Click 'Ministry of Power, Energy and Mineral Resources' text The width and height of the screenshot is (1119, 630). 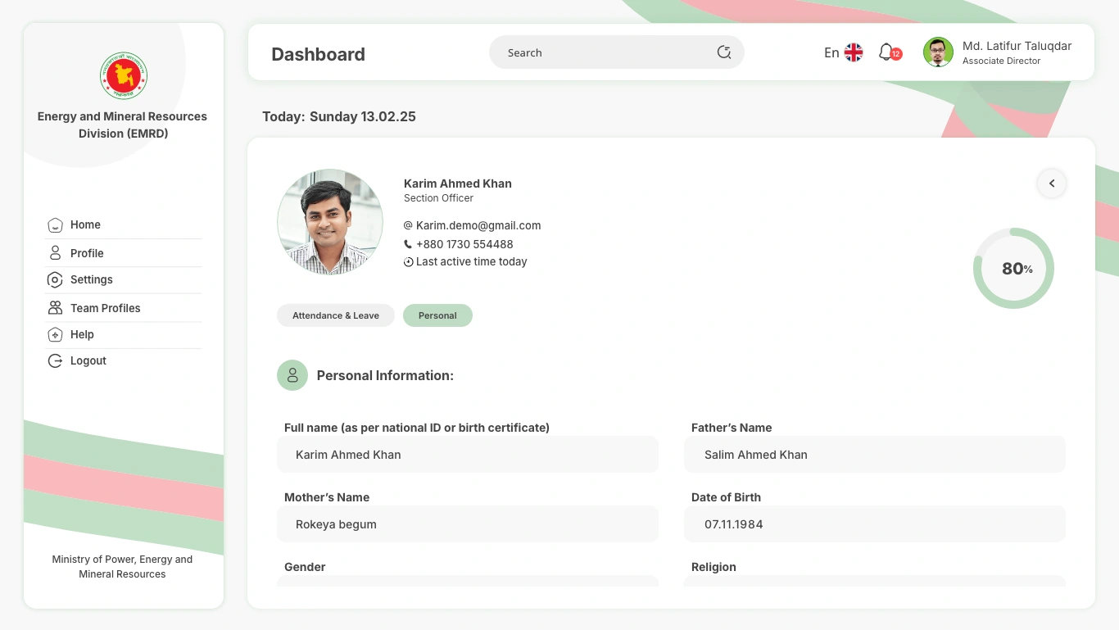pyautogui.click(x=122, y=567)
